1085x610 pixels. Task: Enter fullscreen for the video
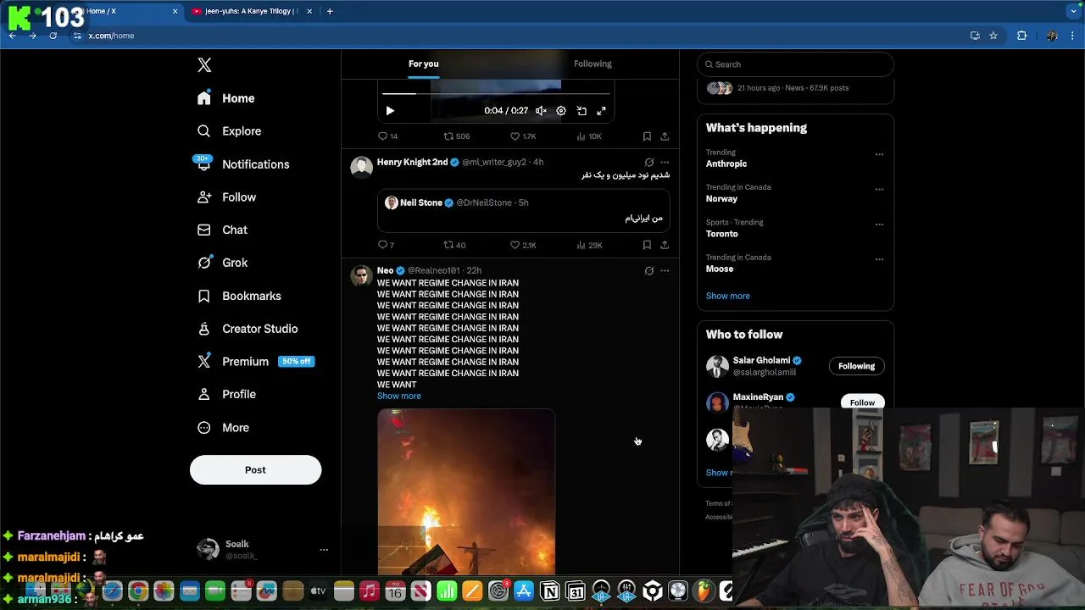[x=601, y=111]
